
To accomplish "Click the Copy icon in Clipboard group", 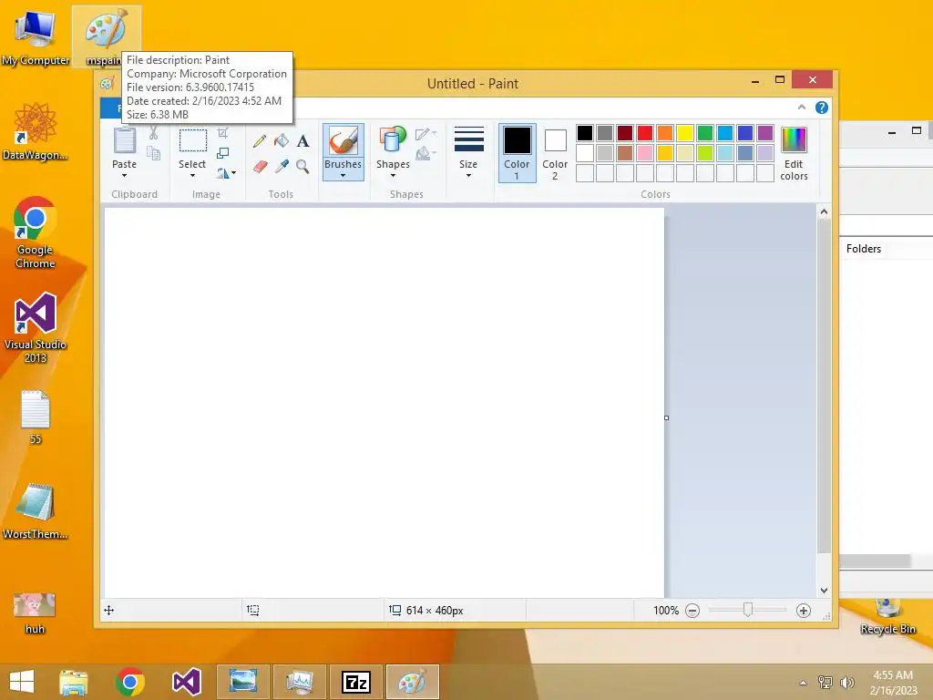I will click(153, 153).
